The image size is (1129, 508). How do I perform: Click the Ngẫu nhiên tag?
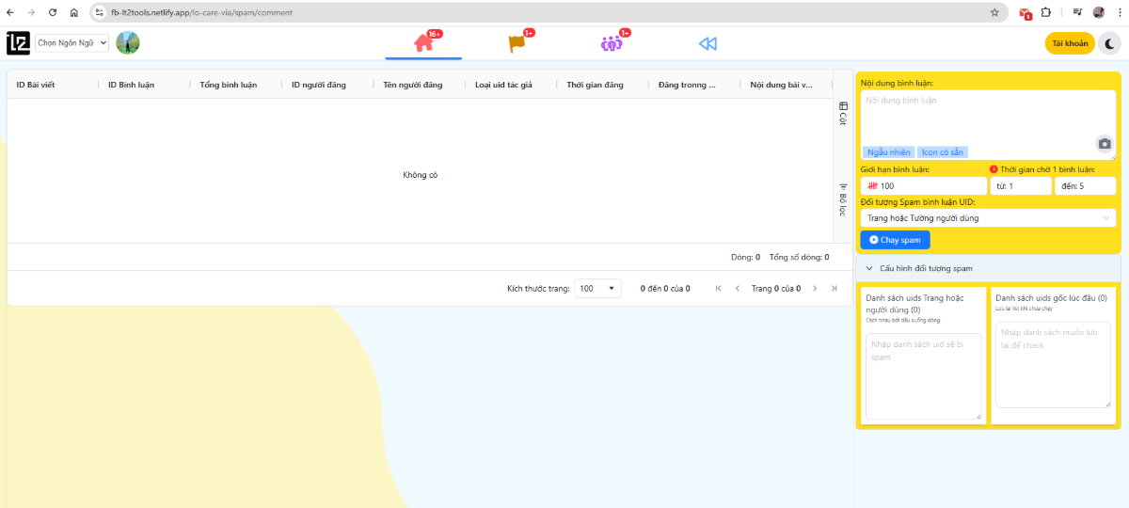pos(889,152)
